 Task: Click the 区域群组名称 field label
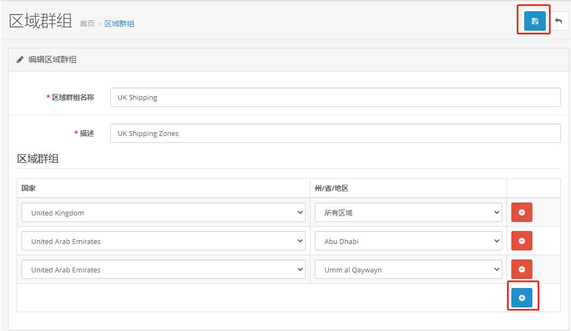point(73,98)
